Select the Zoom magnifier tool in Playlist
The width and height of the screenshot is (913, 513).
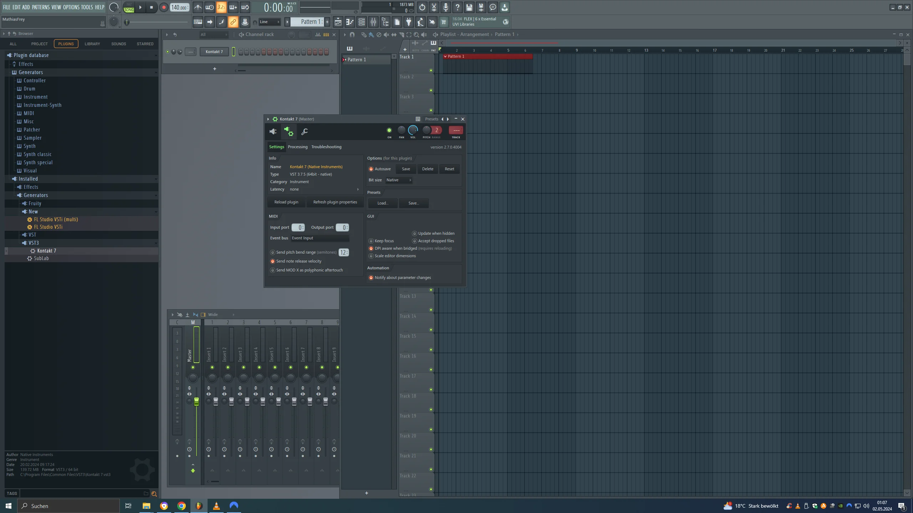[x=416, y=35]
